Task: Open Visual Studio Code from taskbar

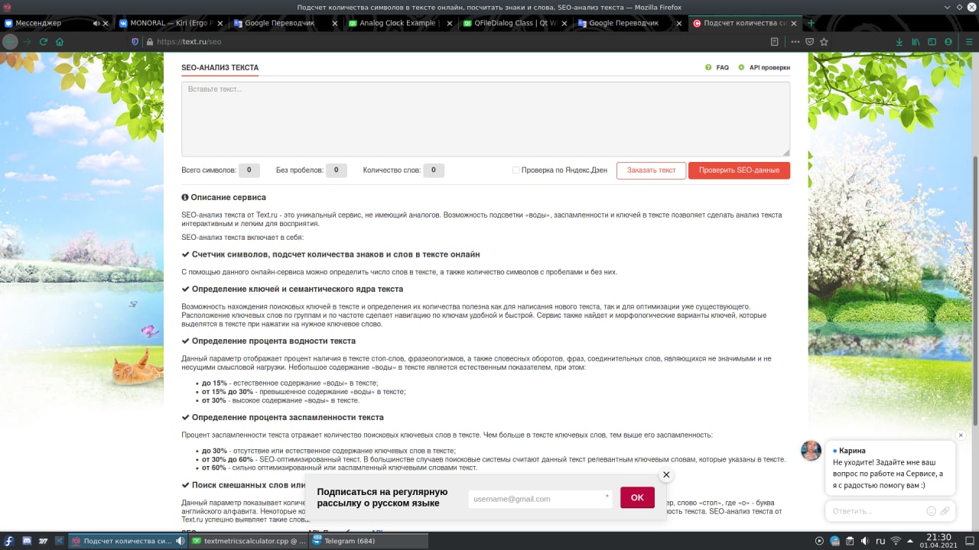Action: pyautogui.click(x=60, y=541)
